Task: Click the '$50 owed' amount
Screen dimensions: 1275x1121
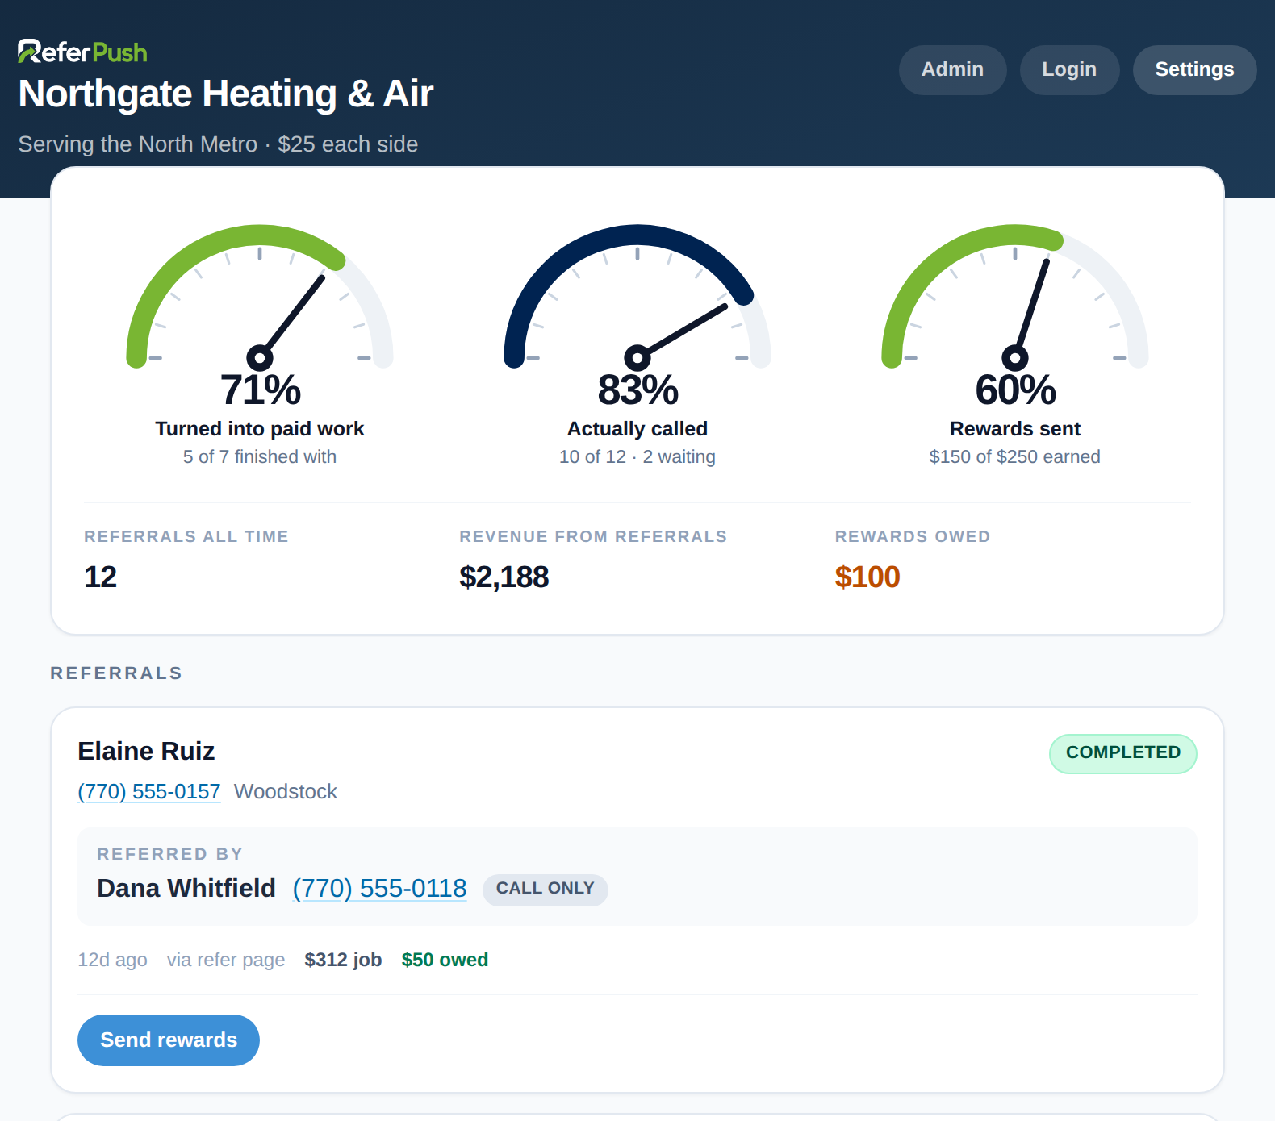Action: (445, 960)
